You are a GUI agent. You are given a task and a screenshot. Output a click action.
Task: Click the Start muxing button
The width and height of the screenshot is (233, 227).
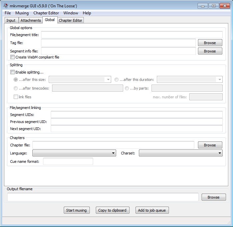click(x=77, y=210)
